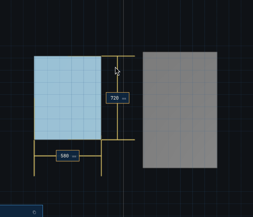This screenshot has height=217, width=253.
Task: Edit the 720 mm height dimension field
Action: pos(118,98)
